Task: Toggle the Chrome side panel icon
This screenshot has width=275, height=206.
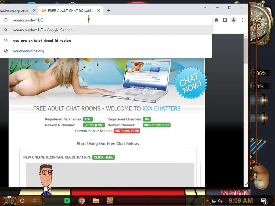Action: tap(225, 20)
